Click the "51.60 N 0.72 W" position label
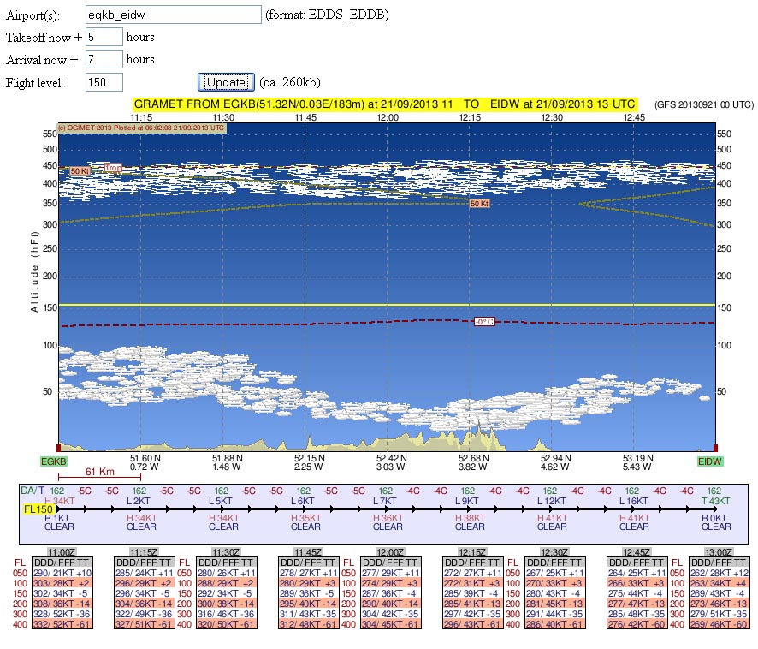Viewport: 758px width, 649px height. click(145, 462)
